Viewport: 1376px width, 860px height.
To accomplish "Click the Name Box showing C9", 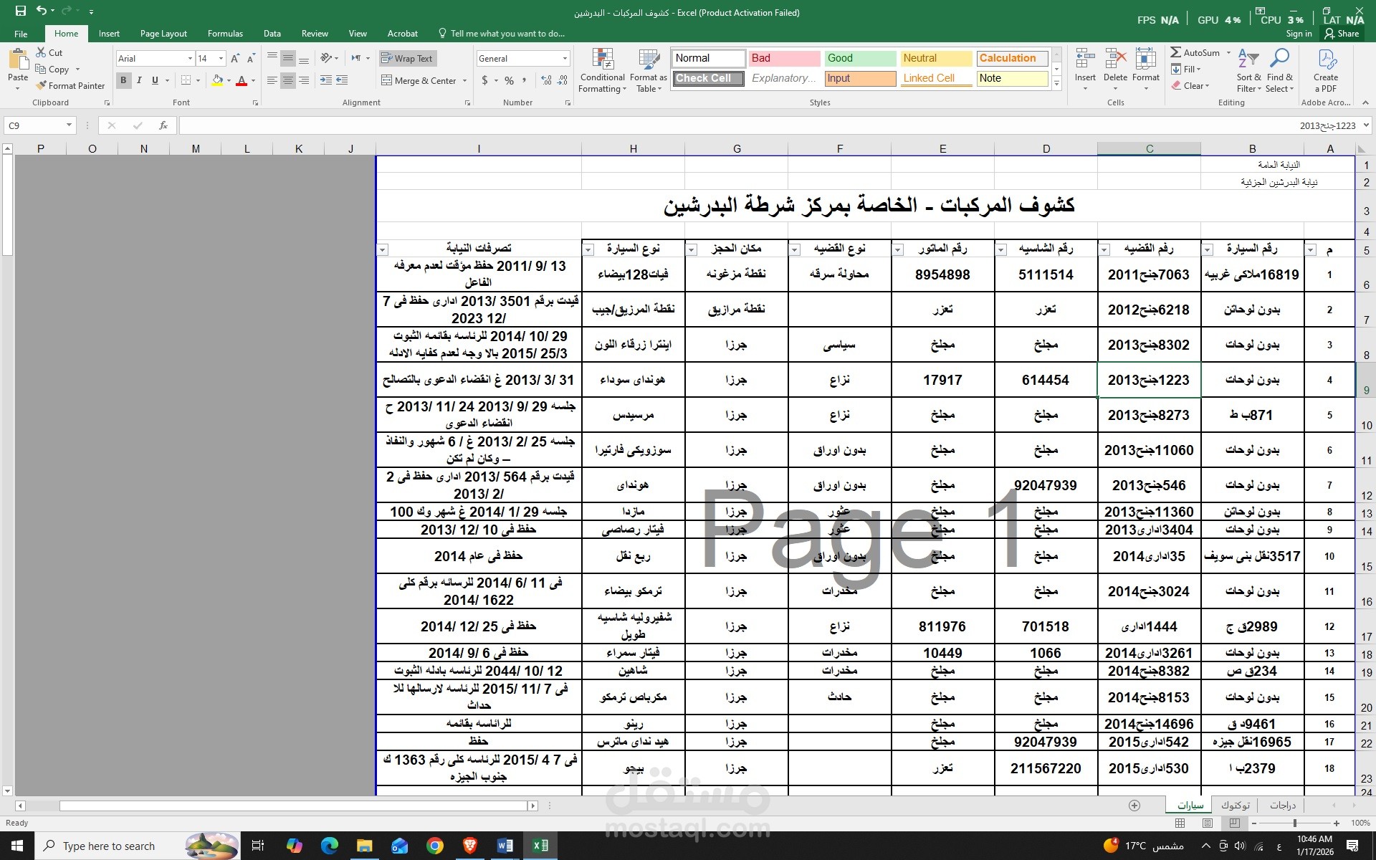I will 39,125.
